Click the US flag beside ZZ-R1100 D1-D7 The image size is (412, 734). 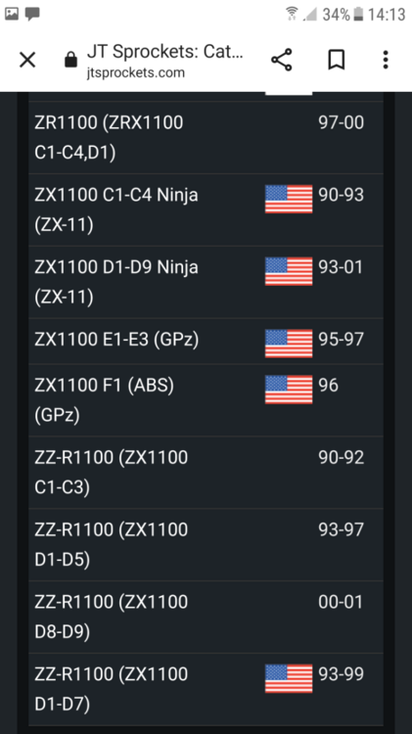coord(289,678)
